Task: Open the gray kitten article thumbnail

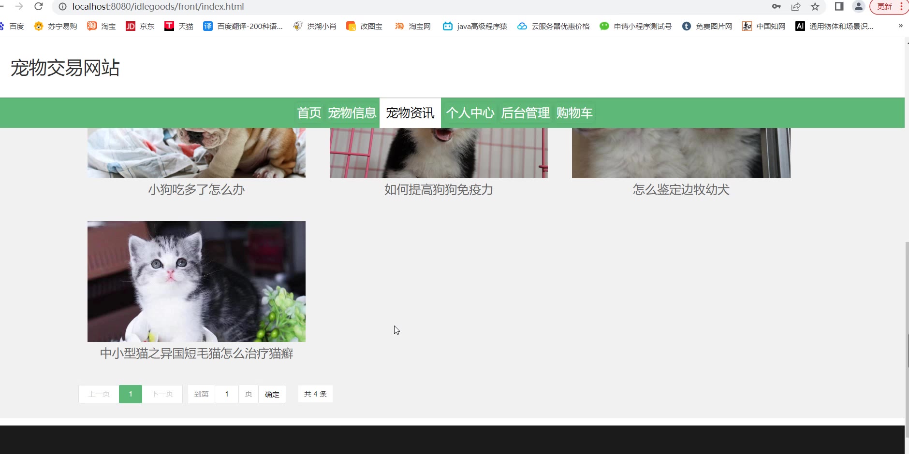Action: (196, 282)
